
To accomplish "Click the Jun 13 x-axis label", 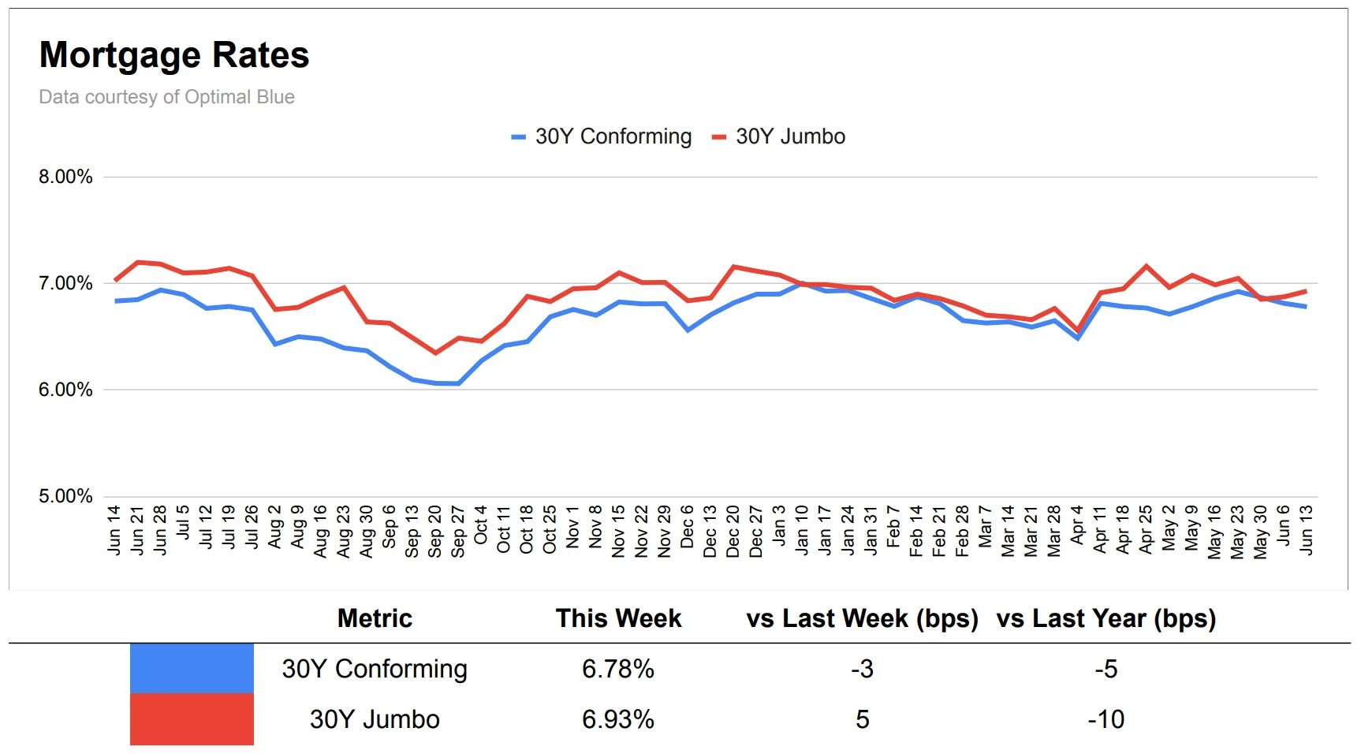I will [x=1307, y=531].
